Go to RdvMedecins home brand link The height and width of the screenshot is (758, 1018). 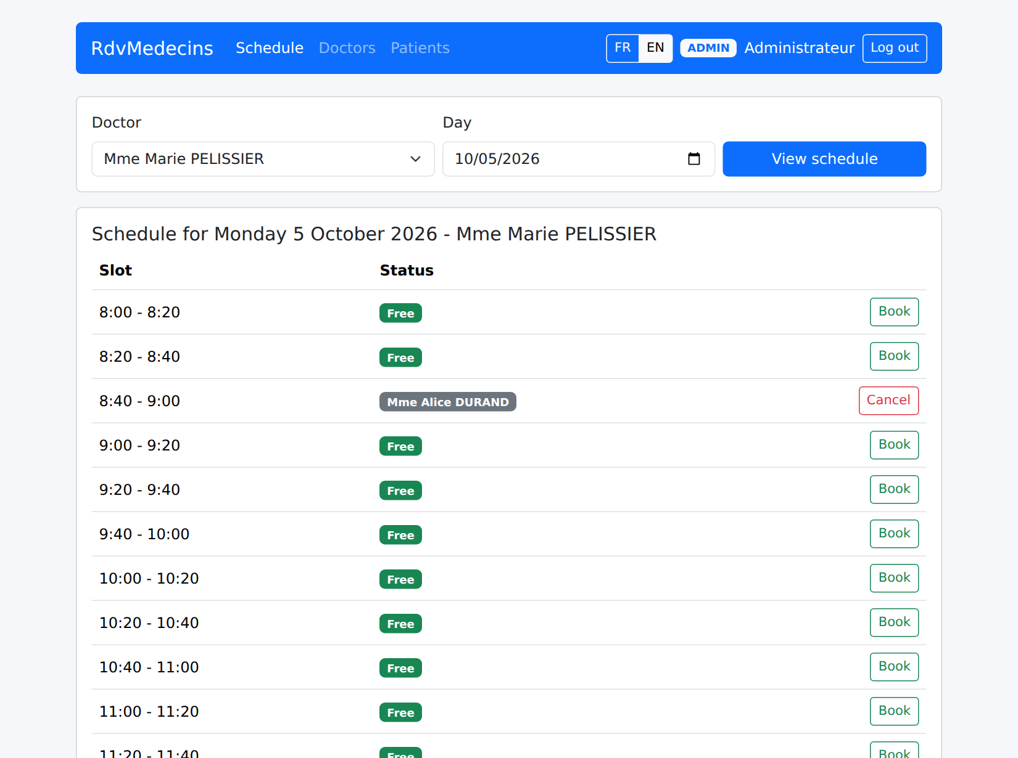(x=152, y=48)
